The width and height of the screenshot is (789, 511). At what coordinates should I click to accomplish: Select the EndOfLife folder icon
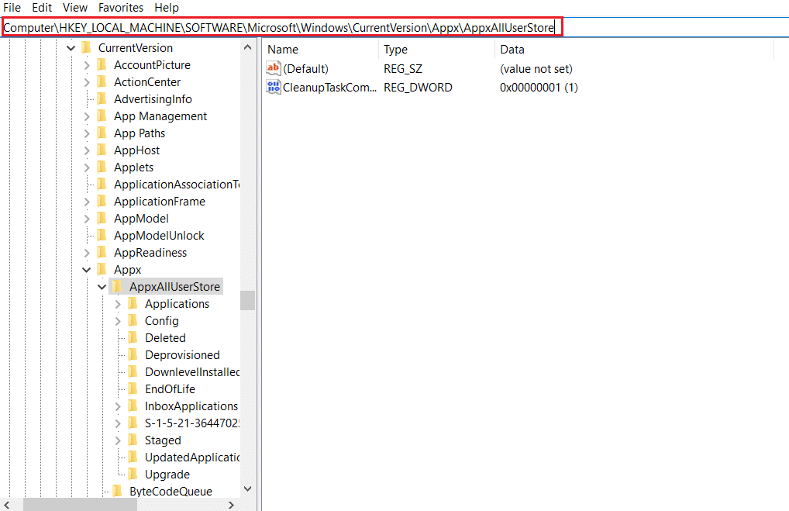click(x=133, y=389)
